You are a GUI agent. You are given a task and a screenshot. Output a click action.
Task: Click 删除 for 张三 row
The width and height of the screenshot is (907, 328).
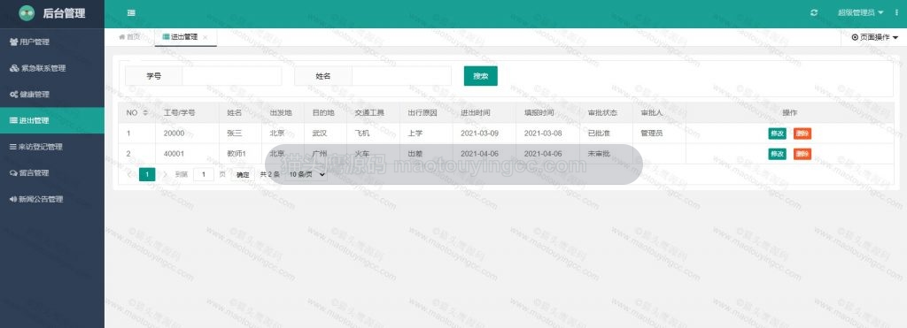(x=802, y=133)
